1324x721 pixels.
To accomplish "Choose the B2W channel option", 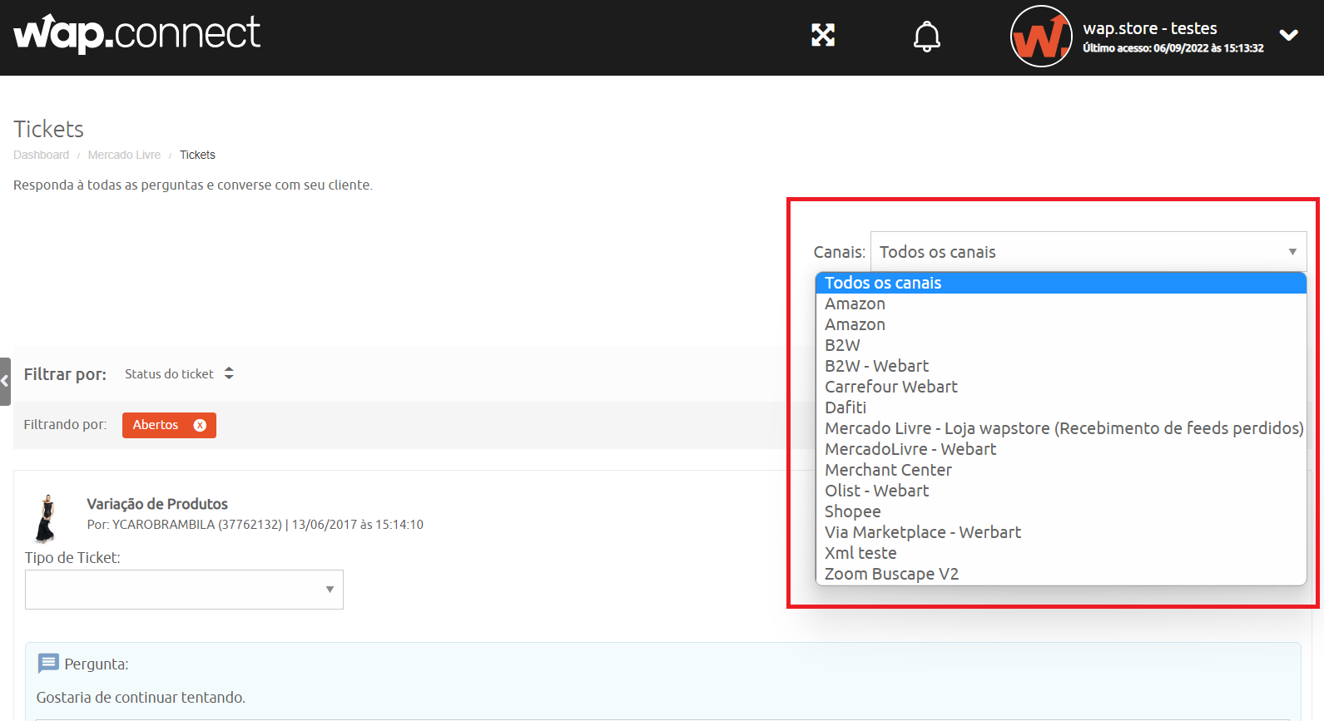I will pos(1061,345).
